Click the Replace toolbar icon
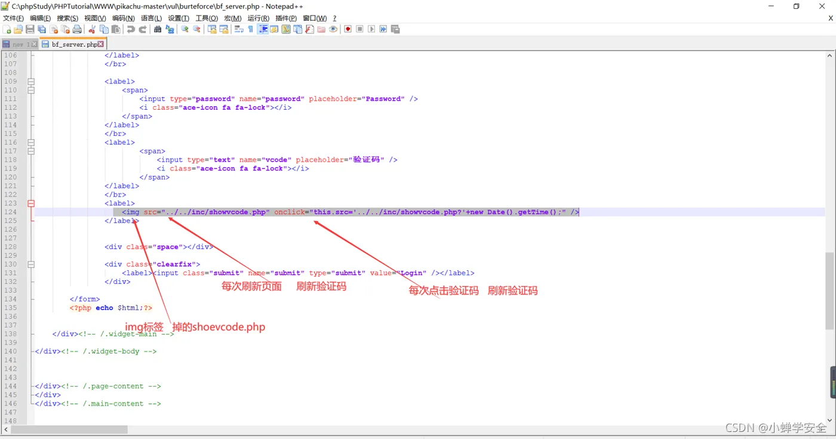 pos(170,29)
